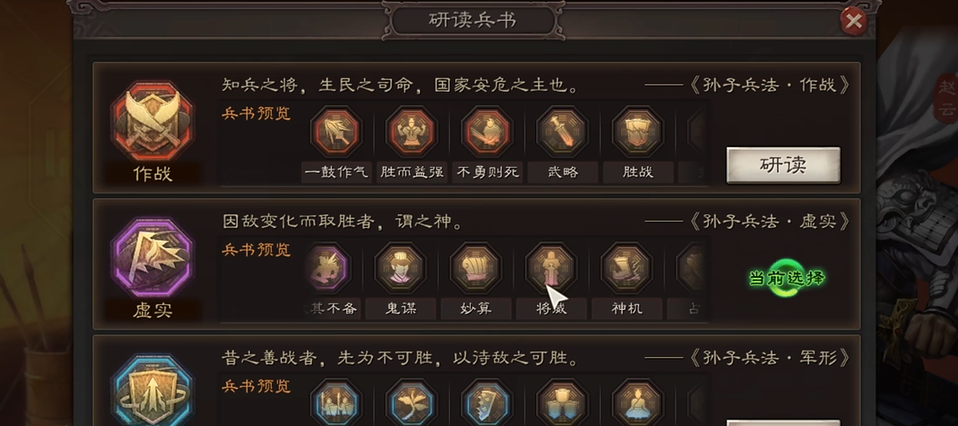Viewport: 958px width, 426px height.
Task: Click the 研读 button for 作战
Action: tap(783, 165)
